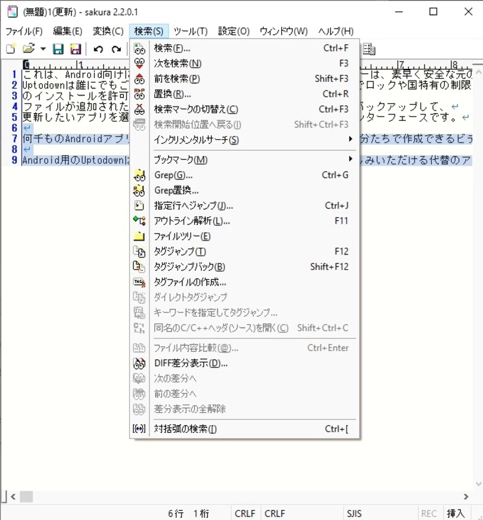The width and height of the screenshot is (483, 520).
Task: Click the Grep icon beside Grep(G)...
Action: (x=140, y=175)
